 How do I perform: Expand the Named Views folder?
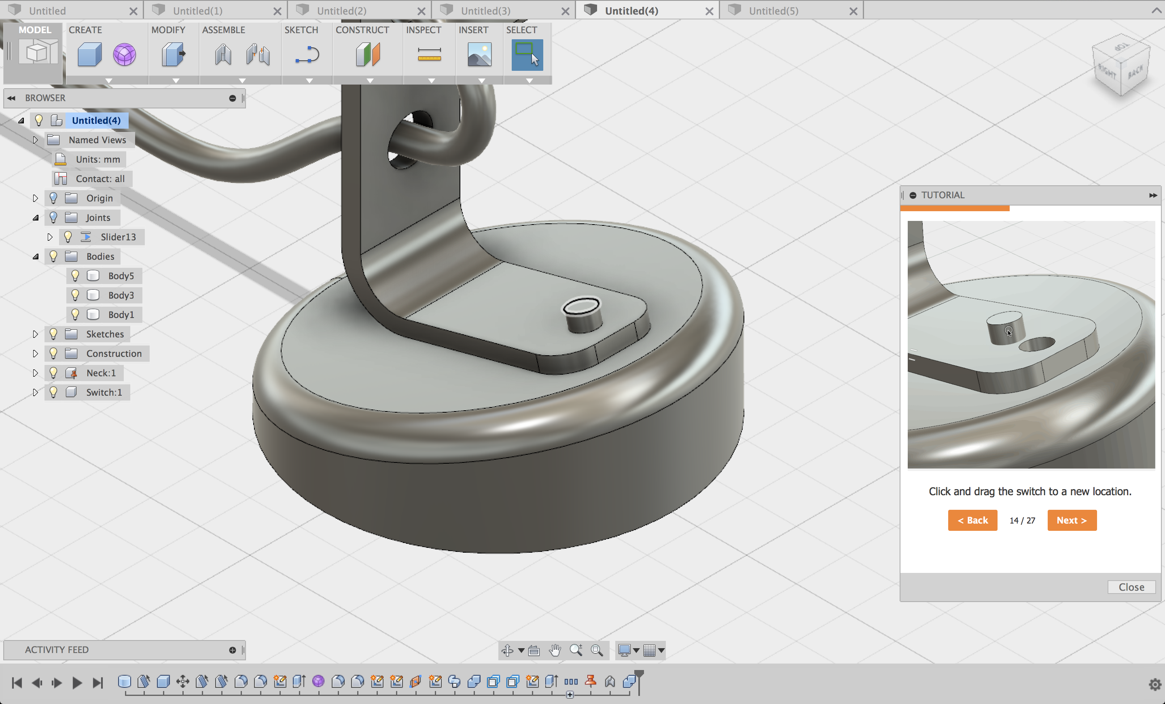click(35, 140)
